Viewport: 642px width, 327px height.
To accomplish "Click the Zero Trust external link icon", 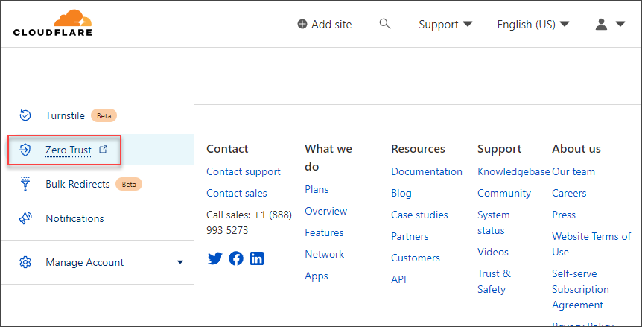I will 104,150.
